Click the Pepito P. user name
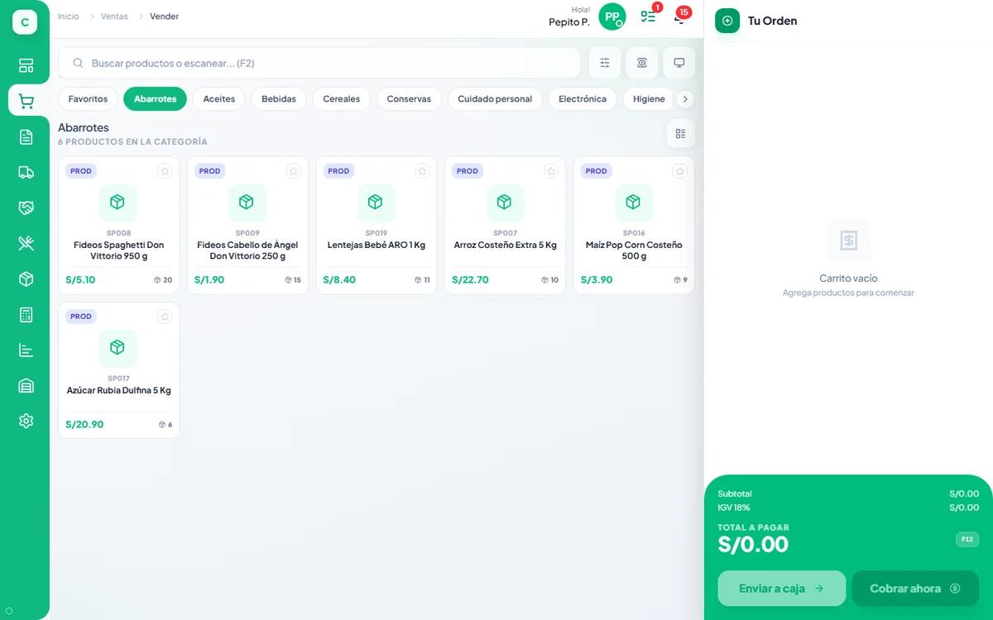Viewport: 993px width, 620px height. 569,22
